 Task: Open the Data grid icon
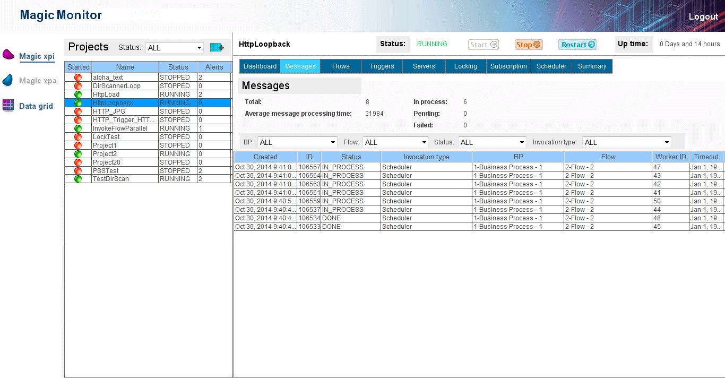click(8, 105)
